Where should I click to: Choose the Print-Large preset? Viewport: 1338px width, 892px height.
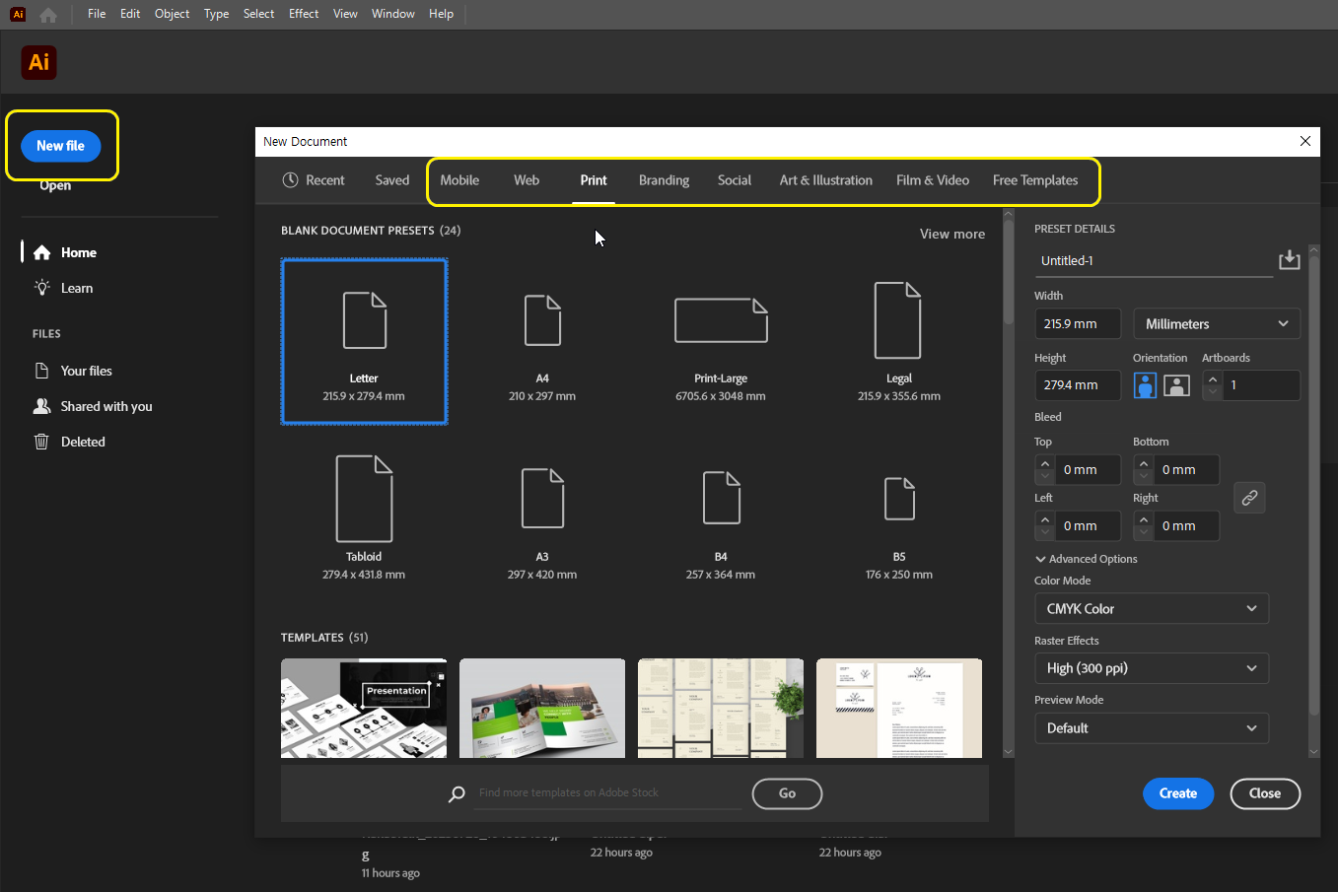click(721, 342)
